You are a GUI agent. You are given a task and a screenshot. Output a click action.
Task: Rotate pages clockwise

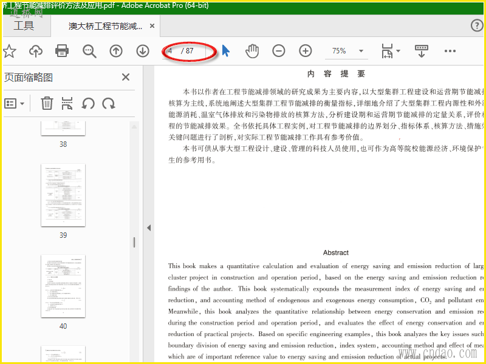109,104
